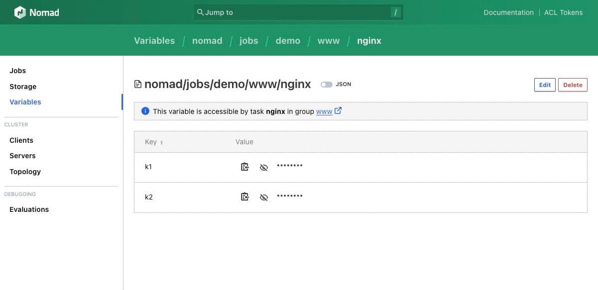Copy the k1 value to clipboard

(244, 167)
